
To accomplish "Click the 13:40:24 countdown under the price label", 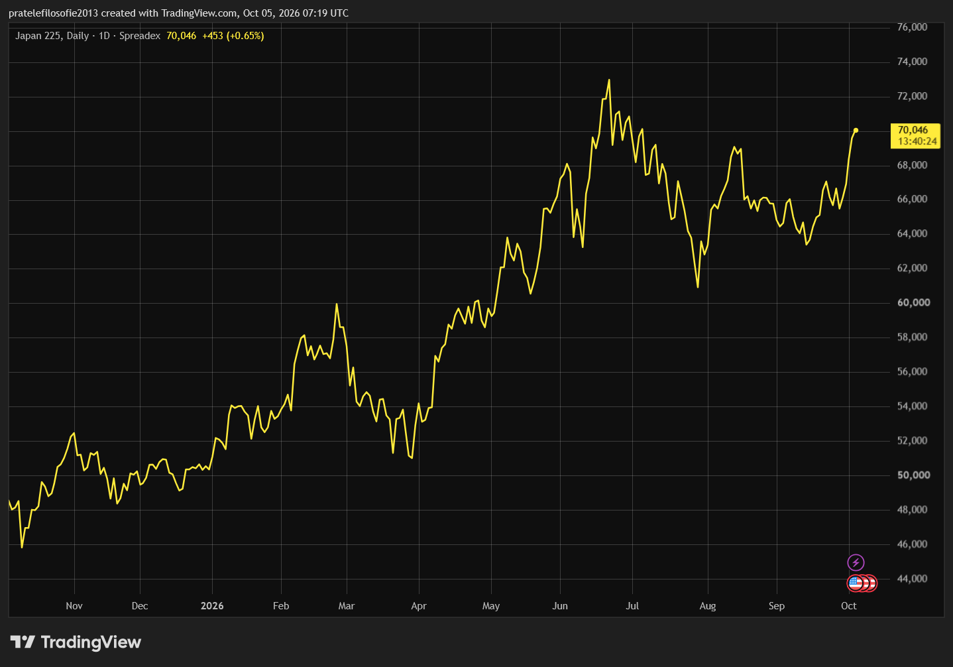I will (917, 141).
